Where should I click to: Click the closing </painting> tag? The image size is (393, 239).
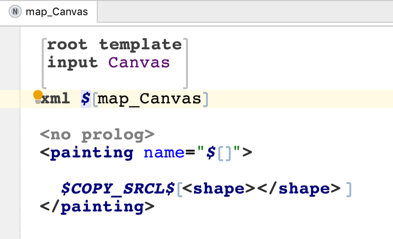97,207
